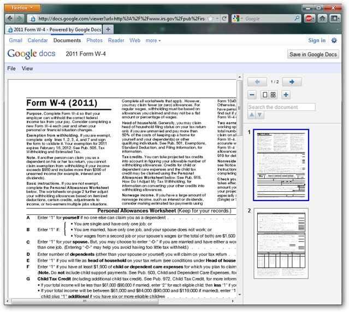
Task: Open the red addon icon in toolbar
Action: coord(309,19)
